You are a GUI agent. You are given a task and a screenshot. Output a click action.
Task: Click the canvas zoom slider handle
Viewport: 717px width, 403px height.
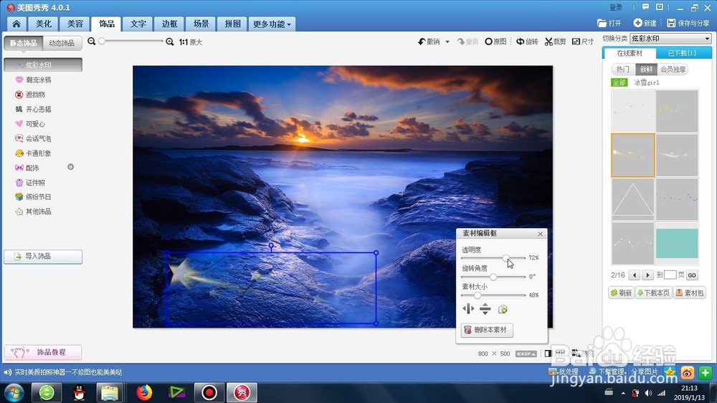(x=102, y=41)
